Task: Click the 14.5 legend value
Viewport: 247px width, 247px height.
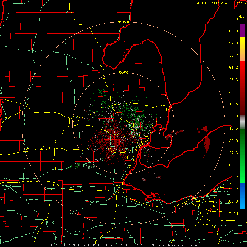Action: [234, 104]
